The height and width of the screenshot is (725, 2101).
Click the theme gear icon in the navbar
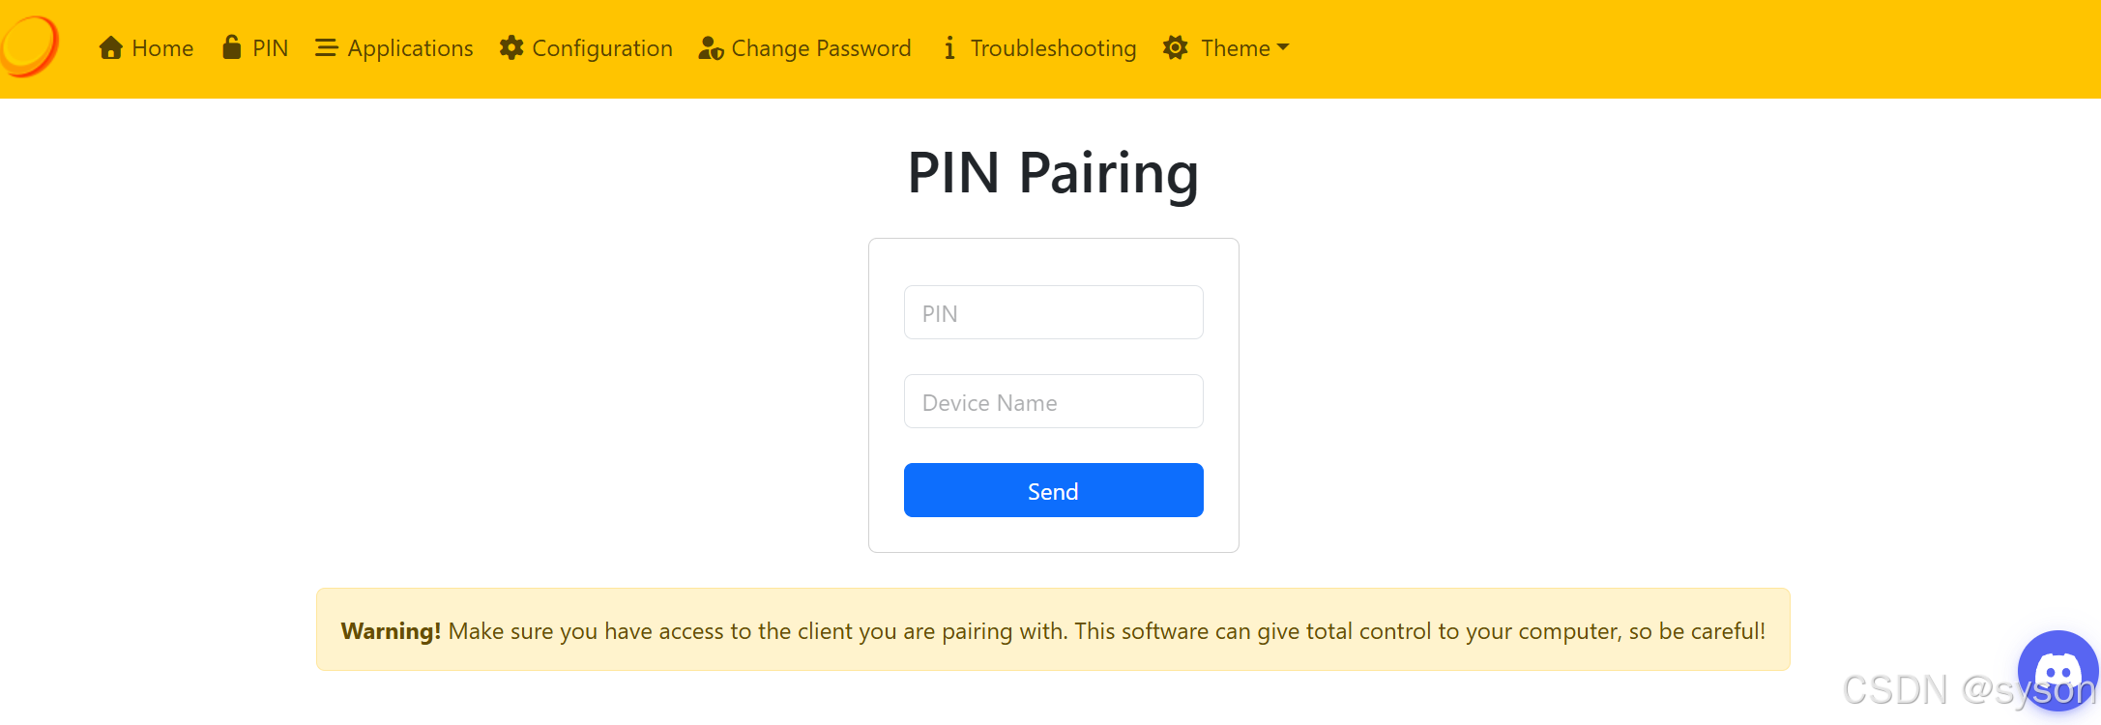point(1174,46)
